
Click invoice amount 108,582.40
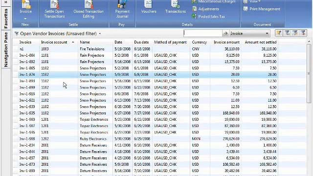click(x=231, y=164)
